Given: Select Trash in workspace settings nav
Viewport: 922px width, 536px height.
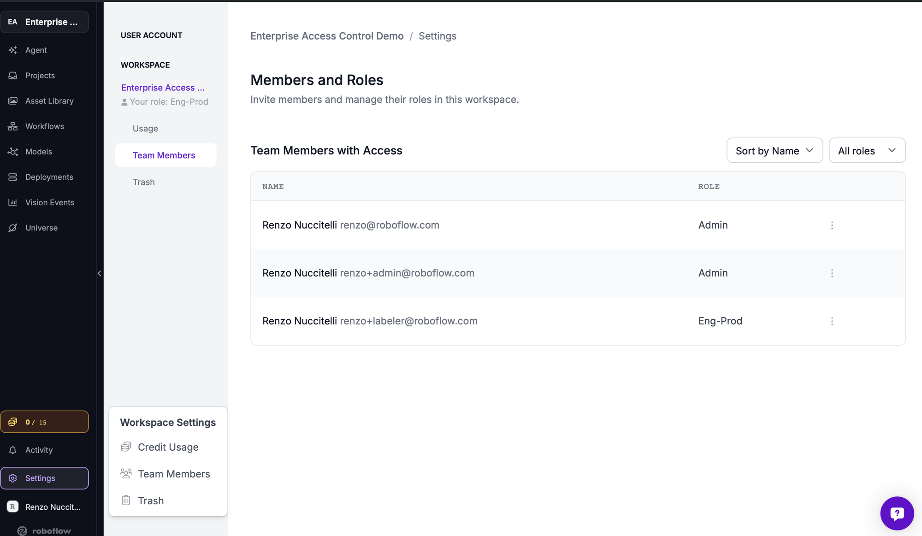Looking at the screenshot, I should (144, 182).
